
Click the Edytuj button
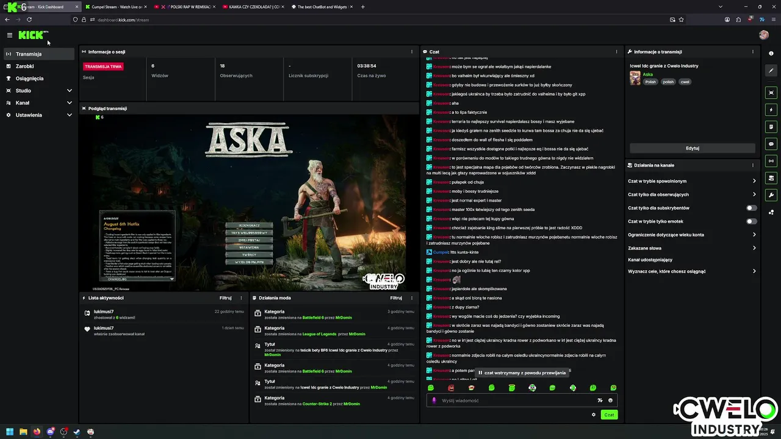tap(692, 148)
